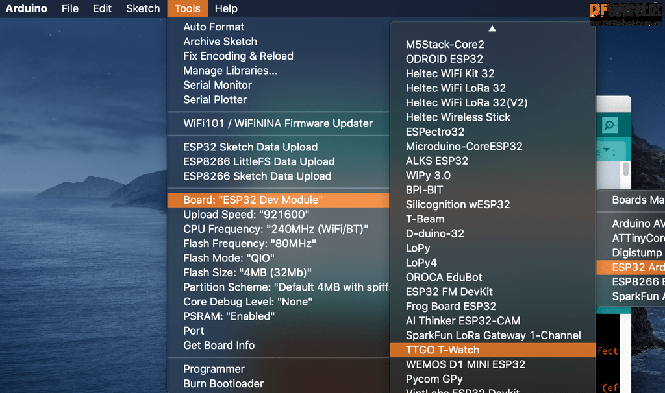Open the Sketch menu
The image size is (665, 393).
[x=143, y=8]
